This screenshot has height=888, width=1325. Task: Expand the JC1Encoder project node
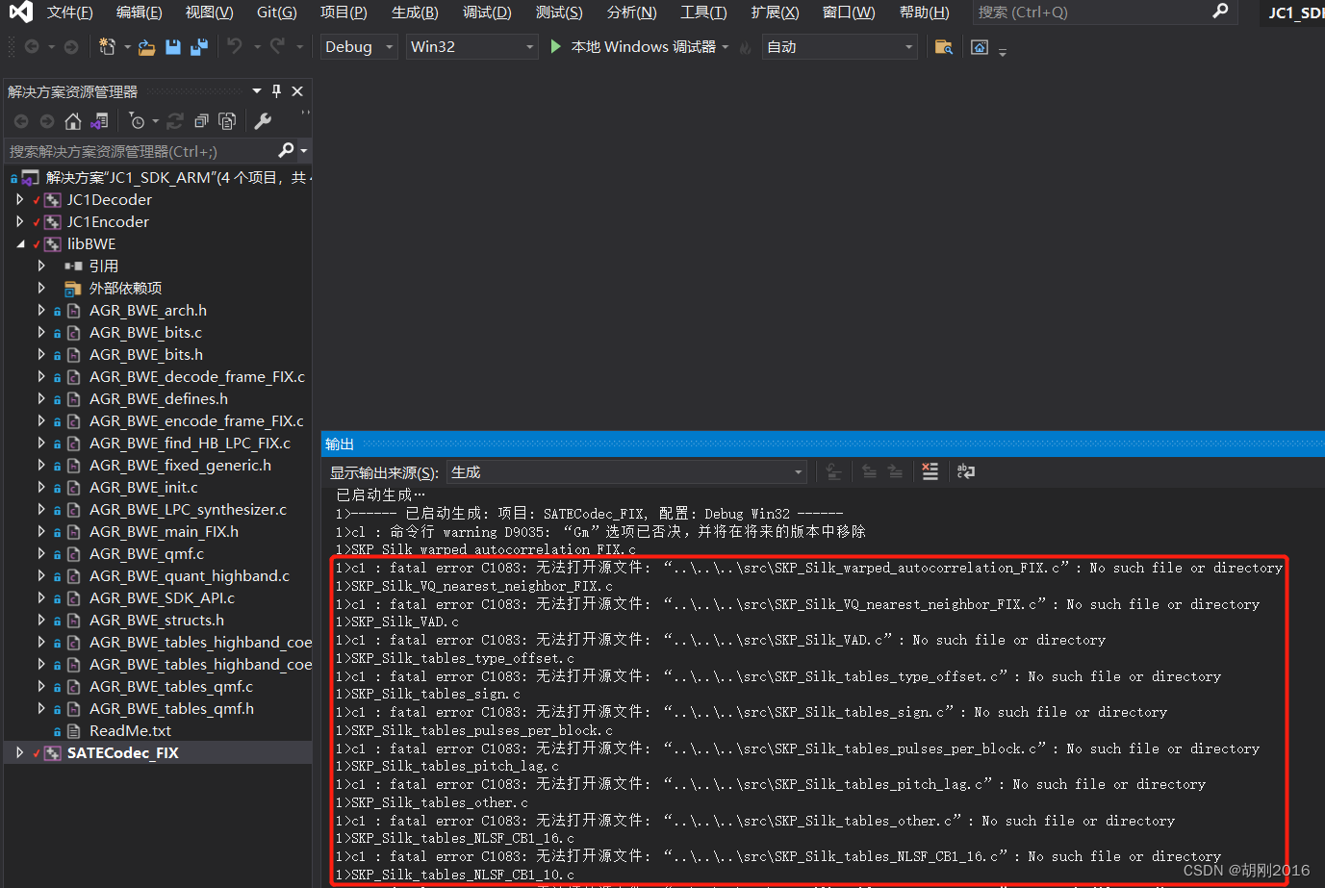(x=19, y=221)
